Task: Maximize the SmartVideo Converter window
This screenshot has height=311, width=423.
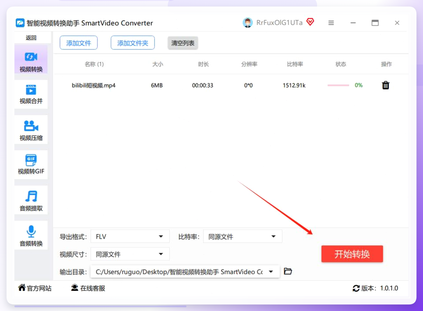Action: tap(375, 23)
